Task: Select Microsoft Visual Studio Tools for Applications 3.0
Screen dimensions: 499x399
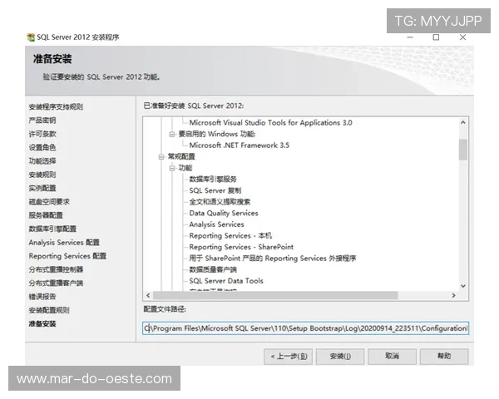Action: [x=271, y=123]
